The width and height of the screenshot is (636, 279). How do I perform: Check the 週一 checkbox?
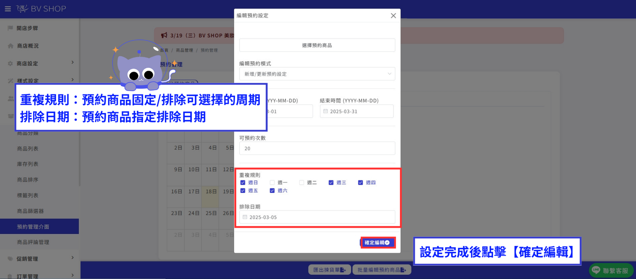click(x=272, y=183)
